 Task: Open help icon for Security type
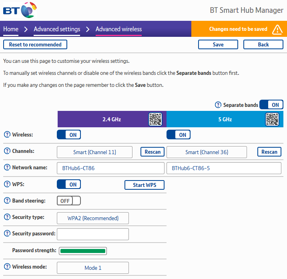(7, 217)
